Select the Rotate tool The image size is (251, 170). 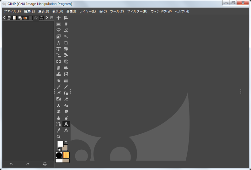66,49
